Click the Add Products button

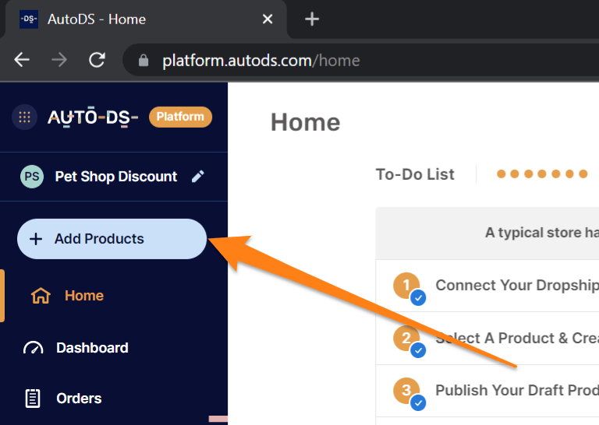click(112, 239)
